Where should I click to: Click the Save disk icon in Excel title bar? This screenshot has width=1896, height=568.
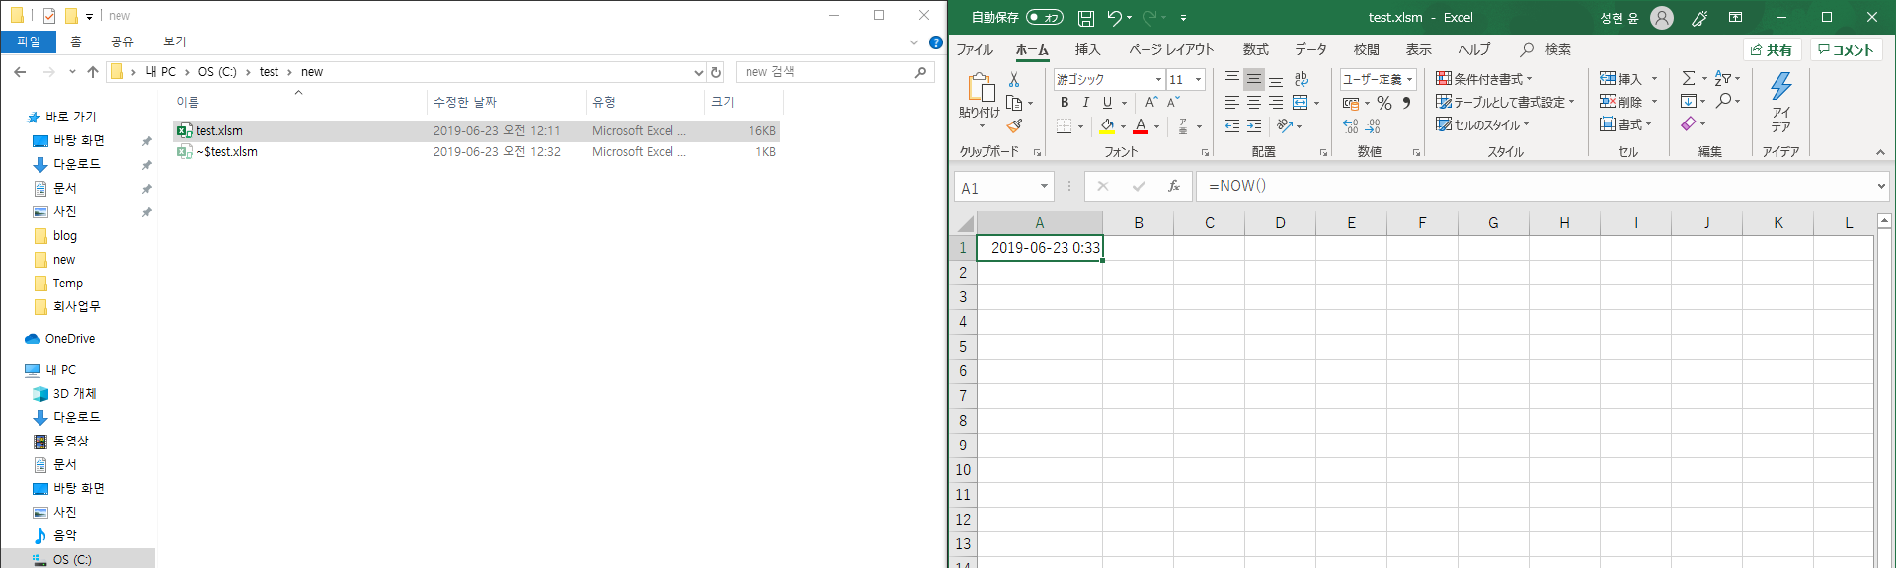point(1086,18)
